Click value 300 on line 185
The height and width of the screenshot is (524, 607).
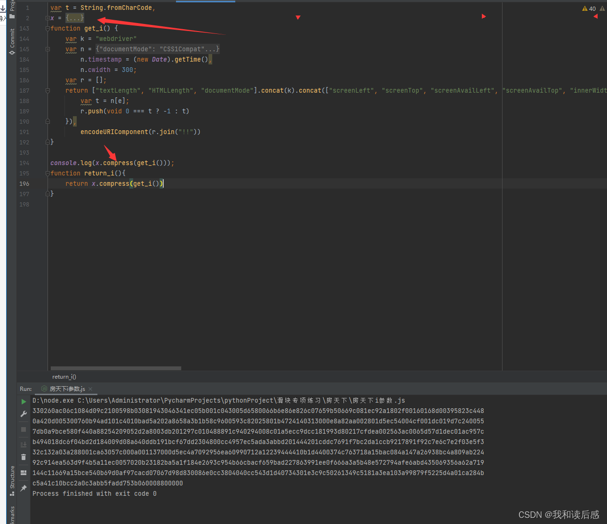coord(128,70)
